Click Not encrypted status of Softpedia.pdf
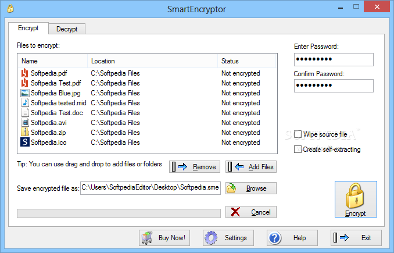 (x=241, y=73)
